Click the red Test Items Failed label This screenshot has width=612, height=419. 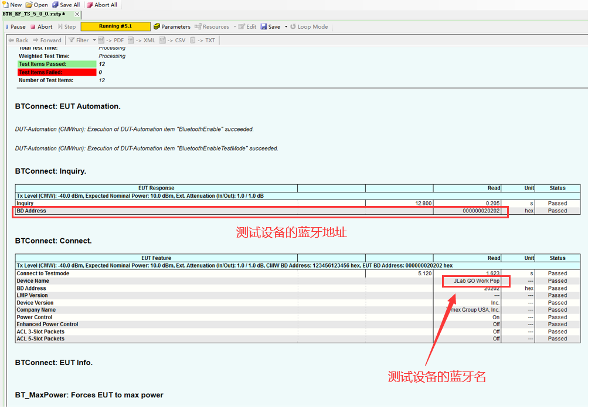[x=57, y=72]
